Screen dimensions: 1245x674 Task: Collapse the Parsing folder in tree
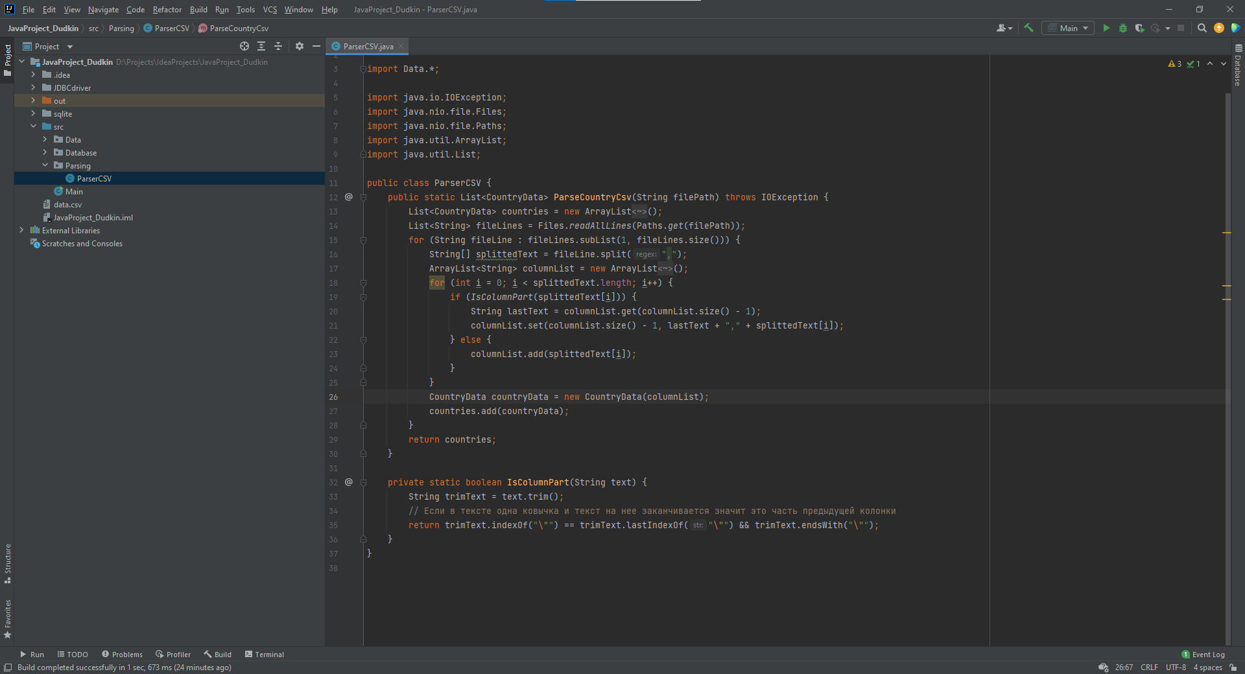[x=45, y=165]
